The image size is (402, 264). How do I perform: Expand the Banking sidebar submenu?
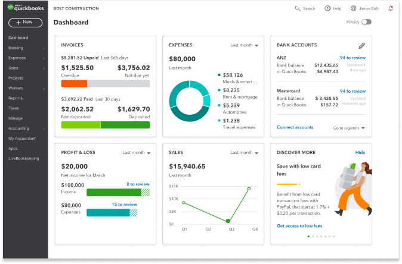pyautogui.click(x=44, y=48)
